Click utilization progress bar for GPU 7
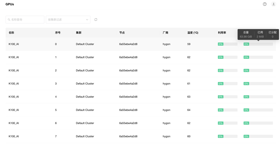Viewport: 280px width, 152px height. point(228,136)
